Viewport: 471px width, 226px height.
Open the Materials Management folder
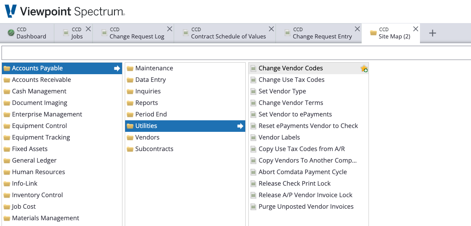[x=62, y=218]
